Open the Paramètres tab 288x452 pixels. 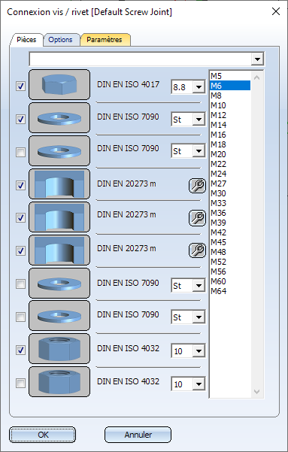105,40
